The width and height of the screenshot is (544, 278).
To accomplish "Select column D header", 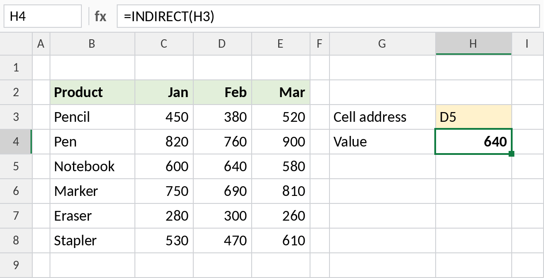I will pyautogui.click(x=222, y=43).
